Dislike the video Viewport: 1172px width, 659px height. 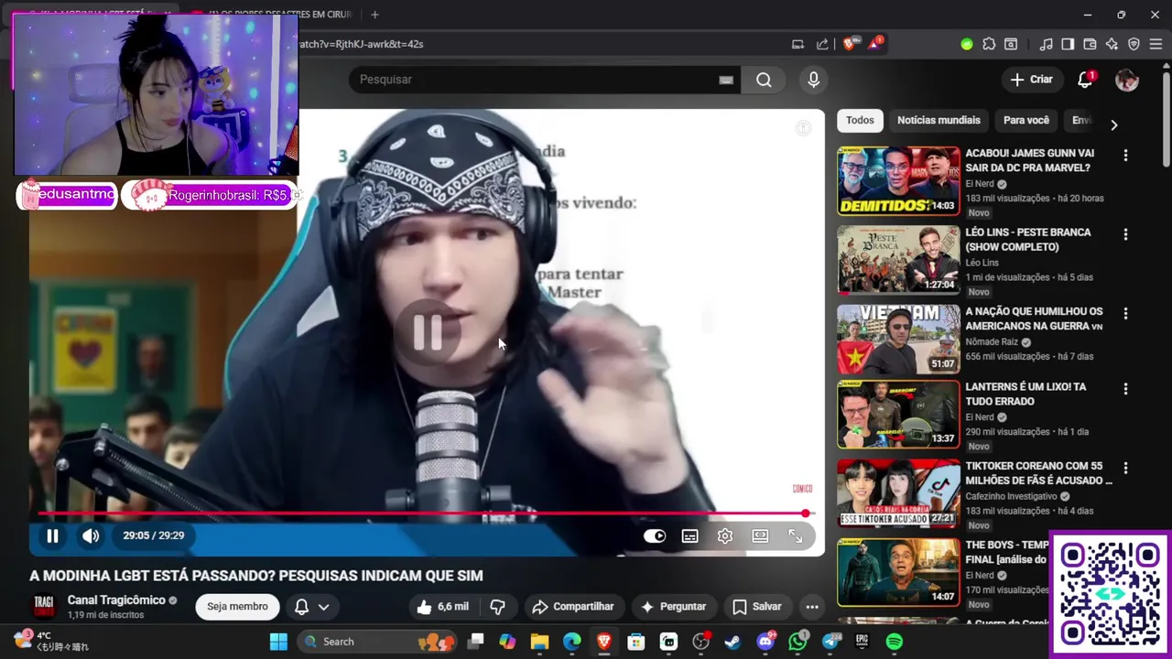coord(497,607)
